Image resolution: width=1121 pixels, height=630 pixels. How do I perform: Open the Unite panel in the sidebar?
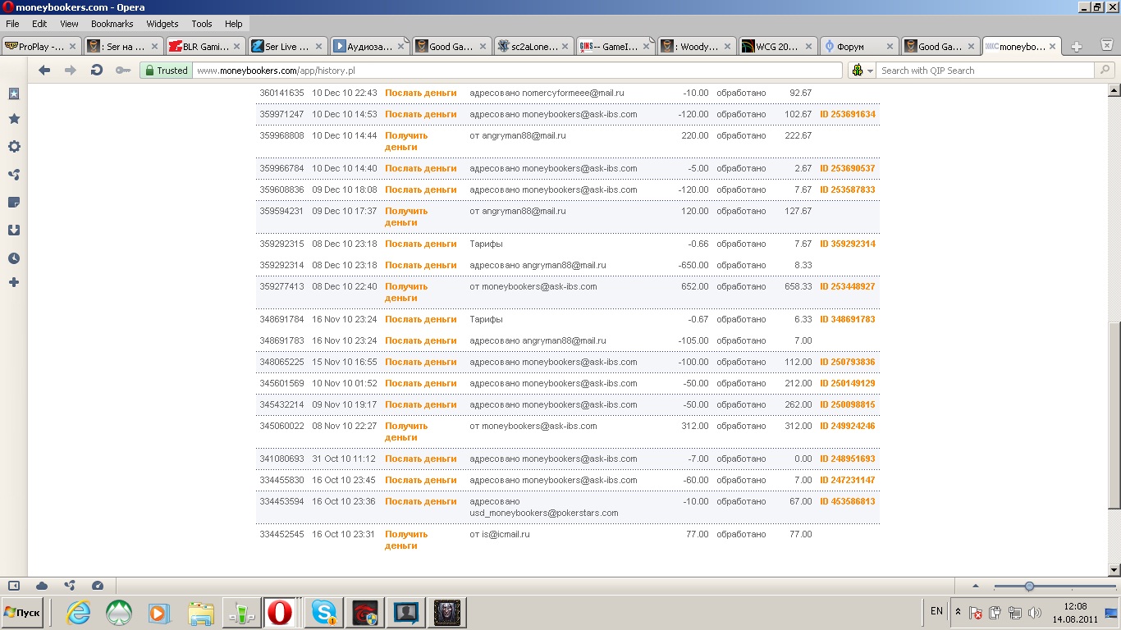(14, 175)
